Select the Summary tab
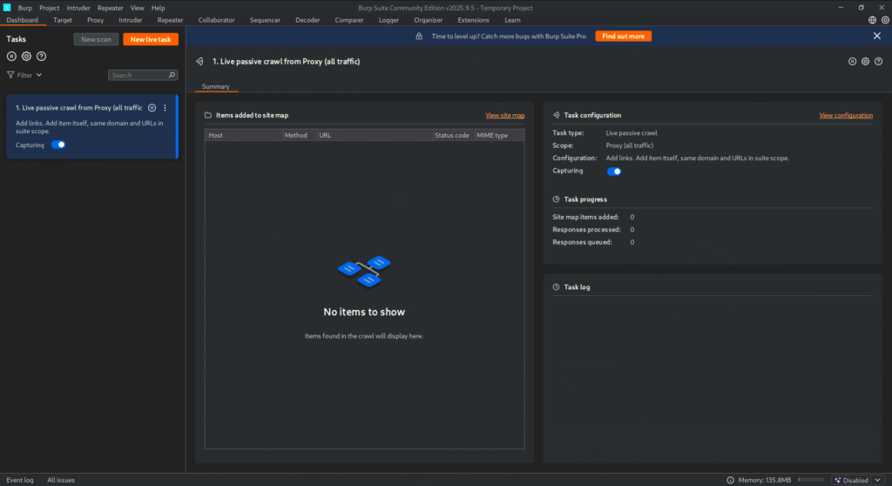The image size is (892, 486). click(x=216, y=86)
